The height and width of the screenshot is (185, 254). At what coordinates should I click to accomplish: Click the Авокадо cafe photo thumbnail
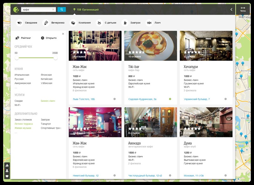tap(150, 122)
